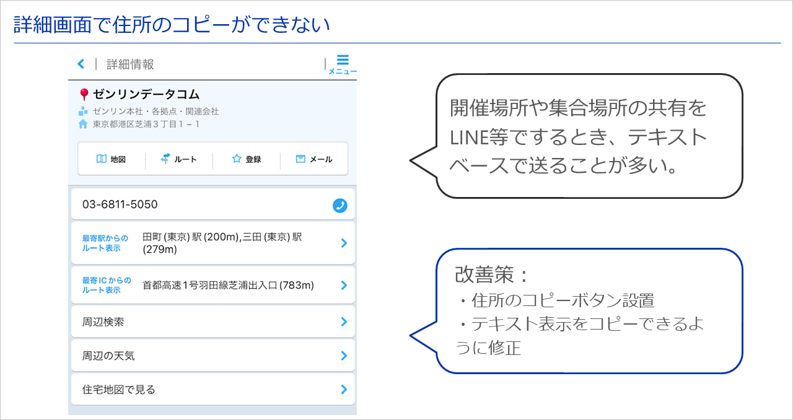Click the category icon beside ゼンリン本社

83,112
